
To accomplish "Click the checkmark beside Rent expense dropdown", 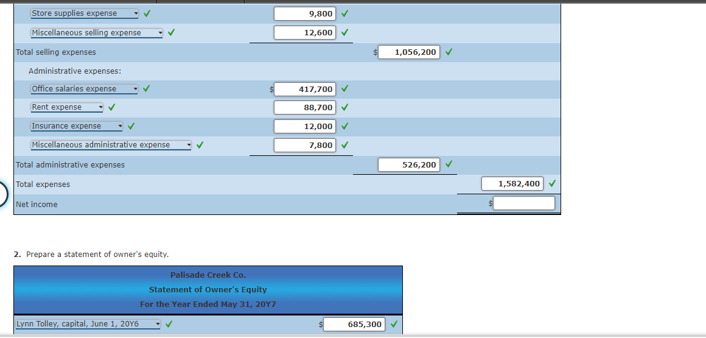I will point(111,107).
